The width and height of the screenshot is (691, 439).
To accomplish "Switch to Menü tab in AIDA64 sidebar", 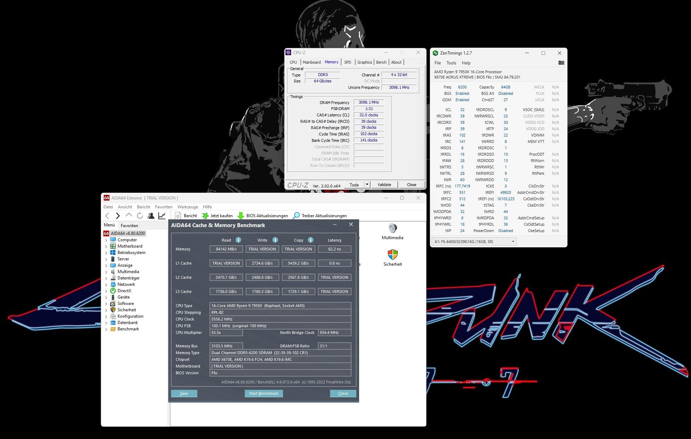I will (x=109, y=225).
